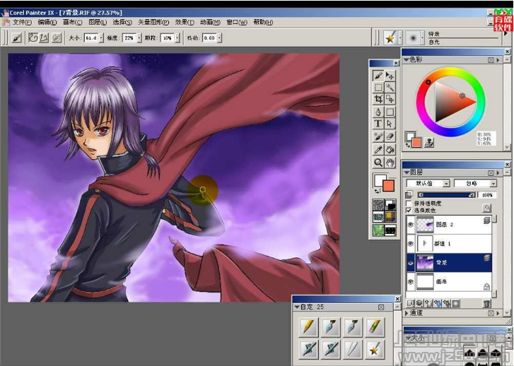Choose the multicolor crayon custom brush

[x=374, y=326]
